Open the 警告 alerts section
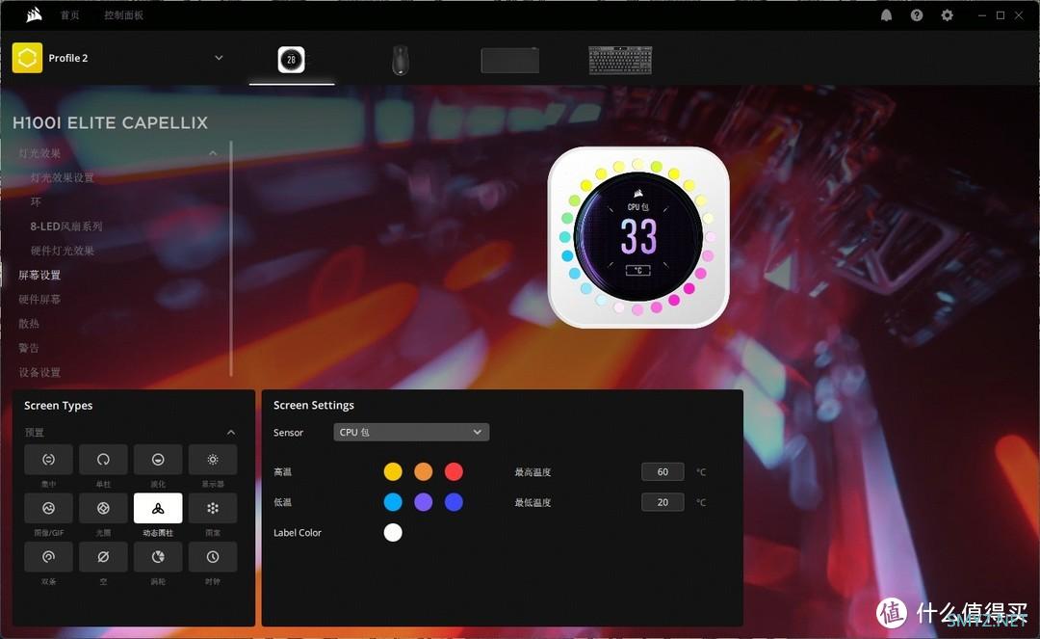This screenshot has height=639, width=1040. point(29,348)
